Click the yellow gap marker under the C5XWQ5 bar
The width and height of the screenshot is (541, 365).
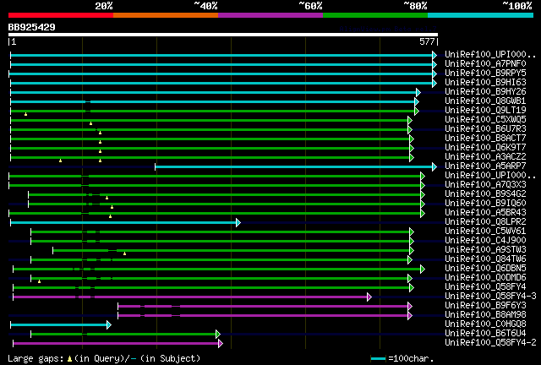90,123
